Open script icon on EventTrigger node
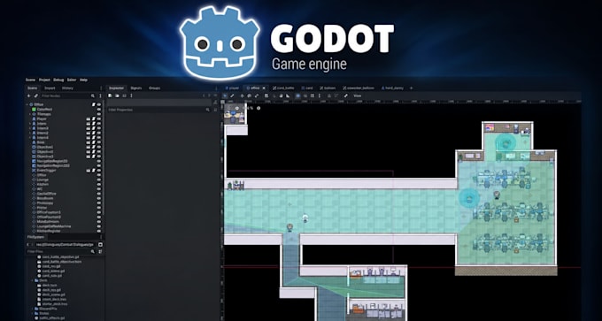The height and width of the screenshot is (321, 602). 93,171
